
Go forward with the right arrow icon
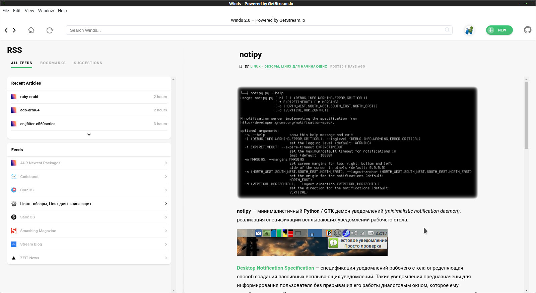click(x=14, y=30)
